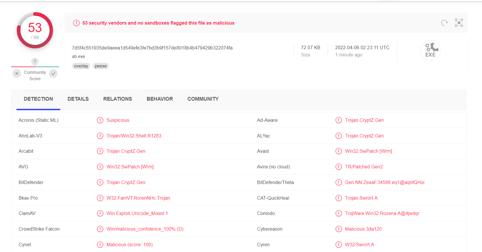The height and width of the screenshot is (252, 482).
Task: Click the community score question mark icon
Action: 35,61
